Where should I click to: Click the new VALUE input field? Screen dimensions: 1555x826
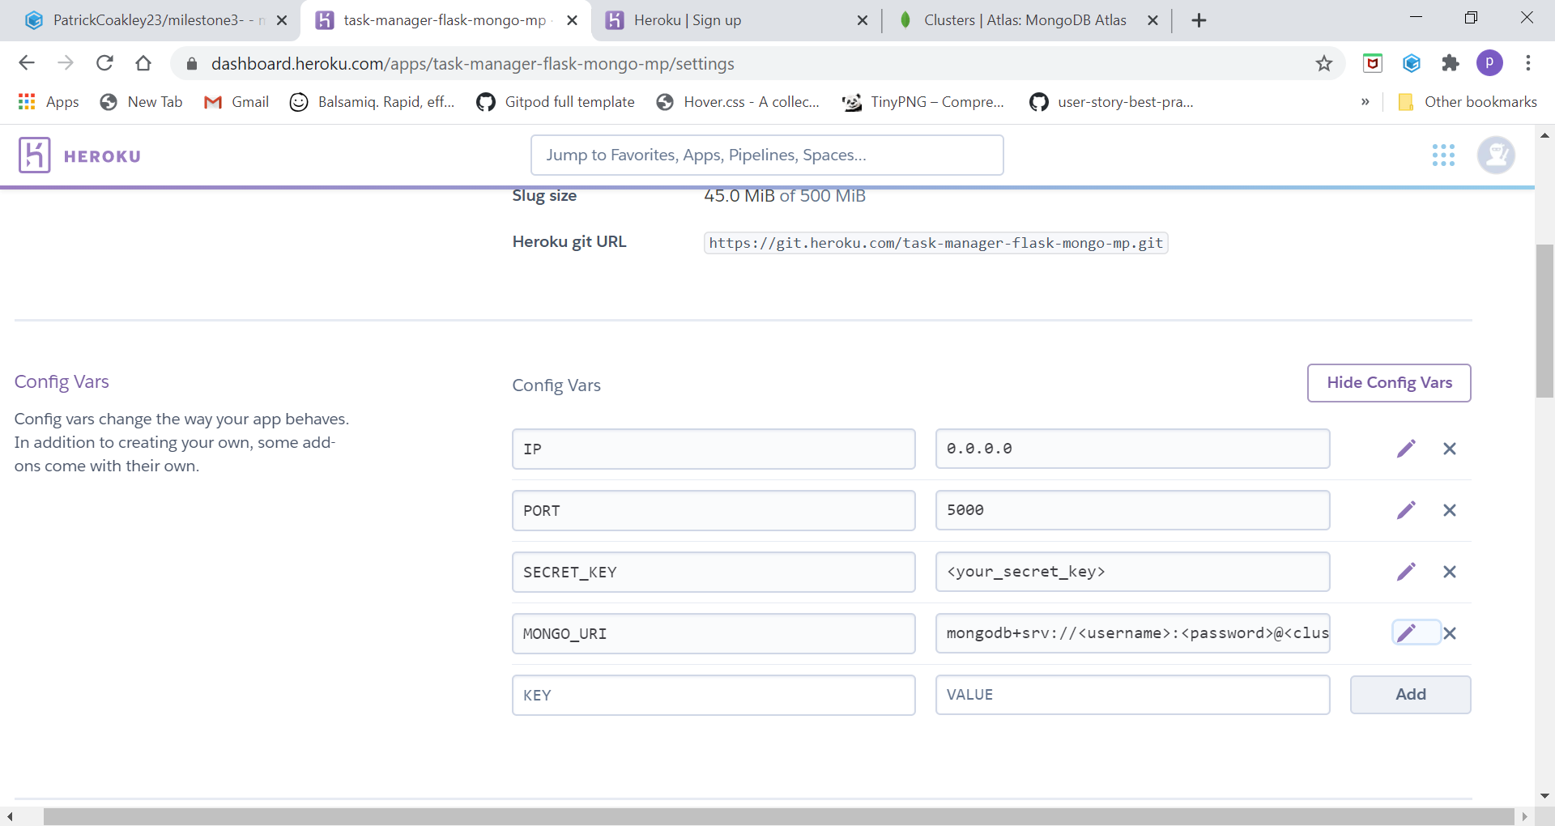point(1132,695)
